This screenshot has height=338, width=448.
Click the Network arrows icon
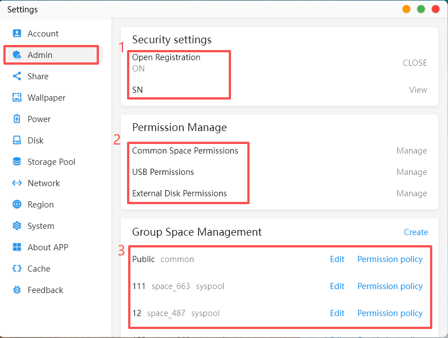[17, 183]
